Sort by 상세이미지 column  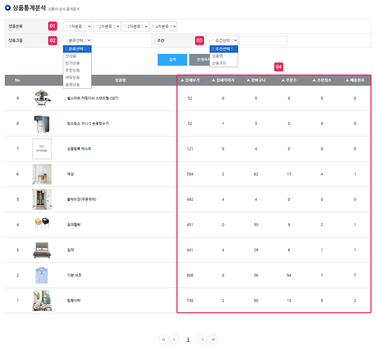coord(223,80)
